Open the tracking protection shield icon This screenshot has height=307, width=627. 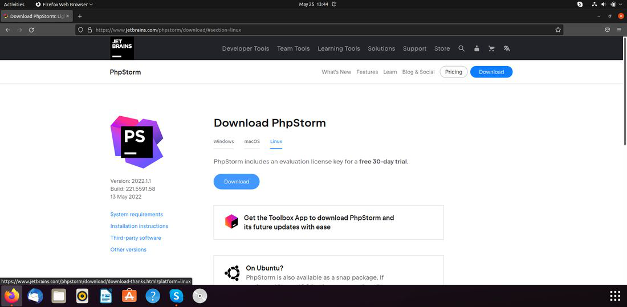80,30
